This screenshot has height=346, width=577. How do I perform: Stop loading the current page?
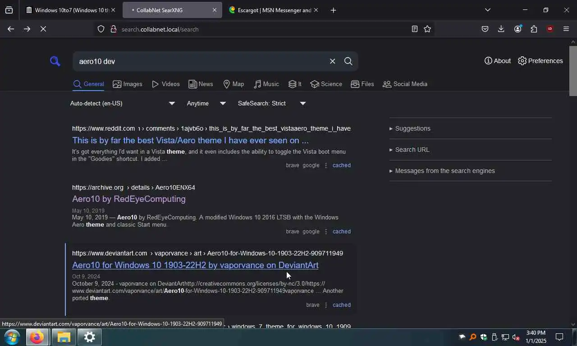43,29
